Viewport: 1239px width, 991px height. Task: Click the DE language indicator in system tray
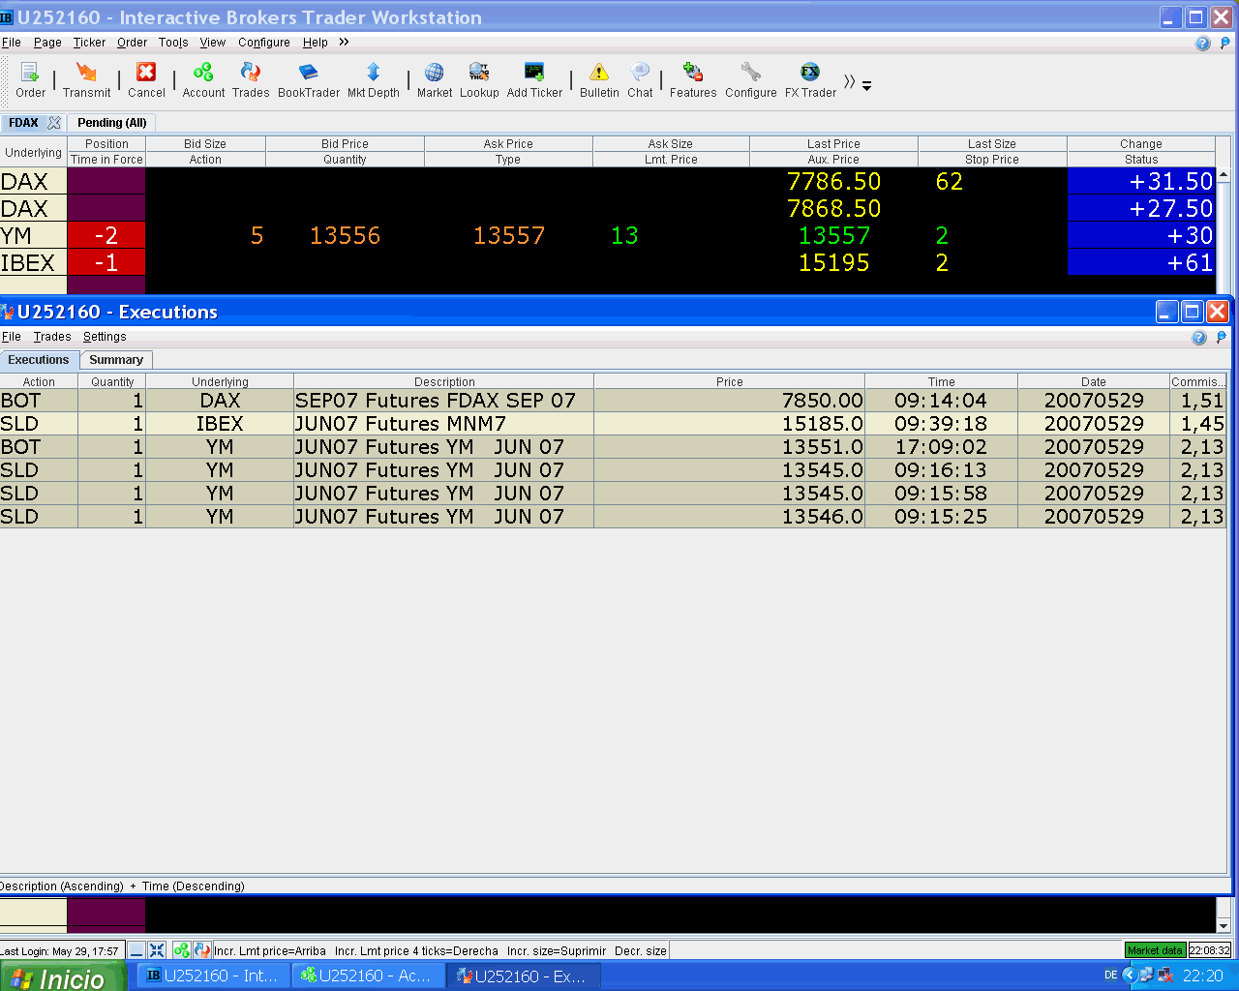click(1110, 976)
